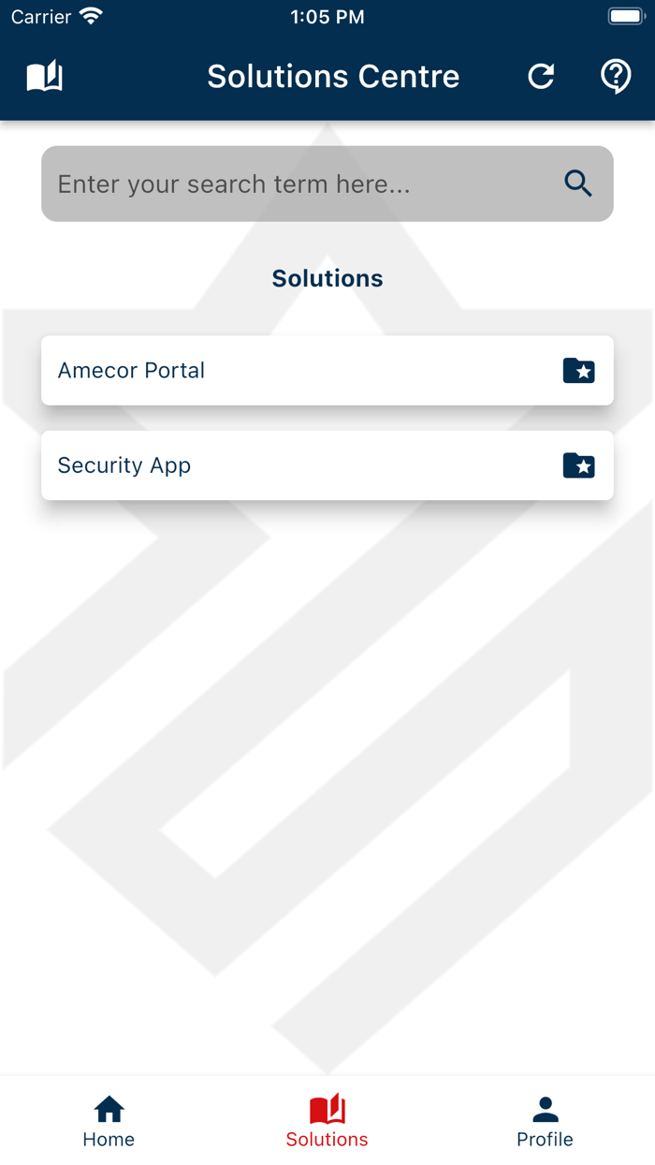The width and height of the screenshot is (655, 1165).
Task: Tap the search input field
Action: (281, 184)
